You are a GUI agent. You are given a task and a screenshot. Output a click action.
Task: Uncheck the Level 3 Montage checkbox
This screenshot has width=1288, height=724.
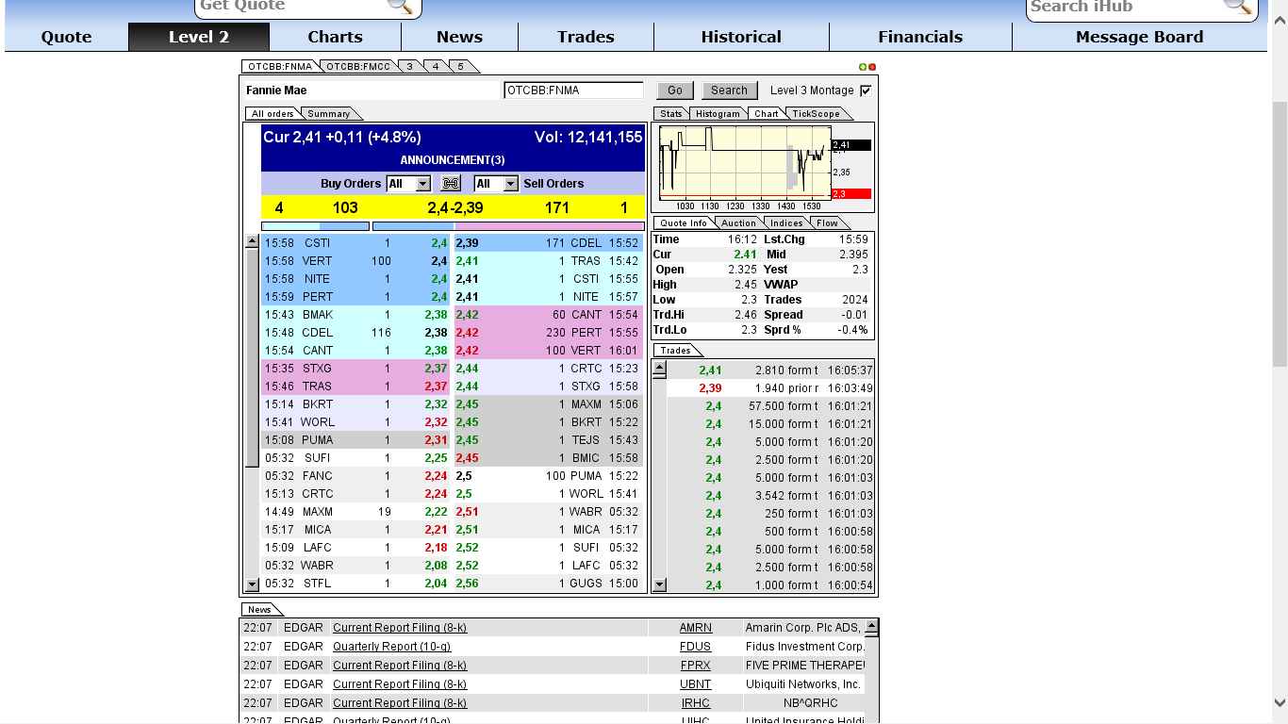click(865, 90)
